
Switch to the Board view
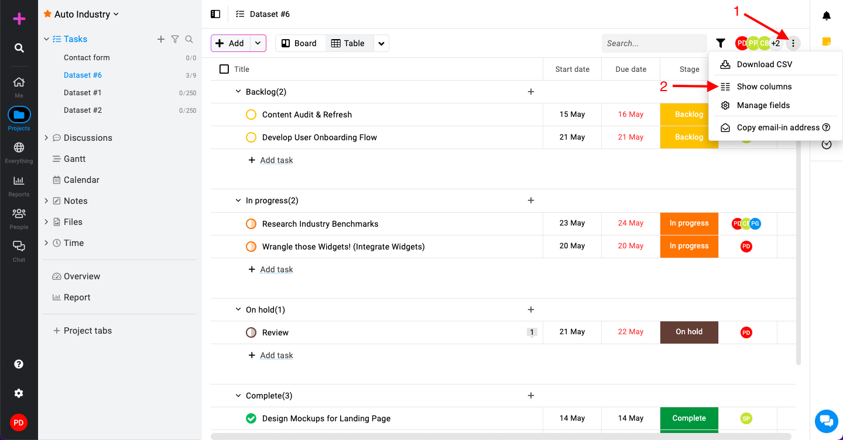[x=300, y=43]
